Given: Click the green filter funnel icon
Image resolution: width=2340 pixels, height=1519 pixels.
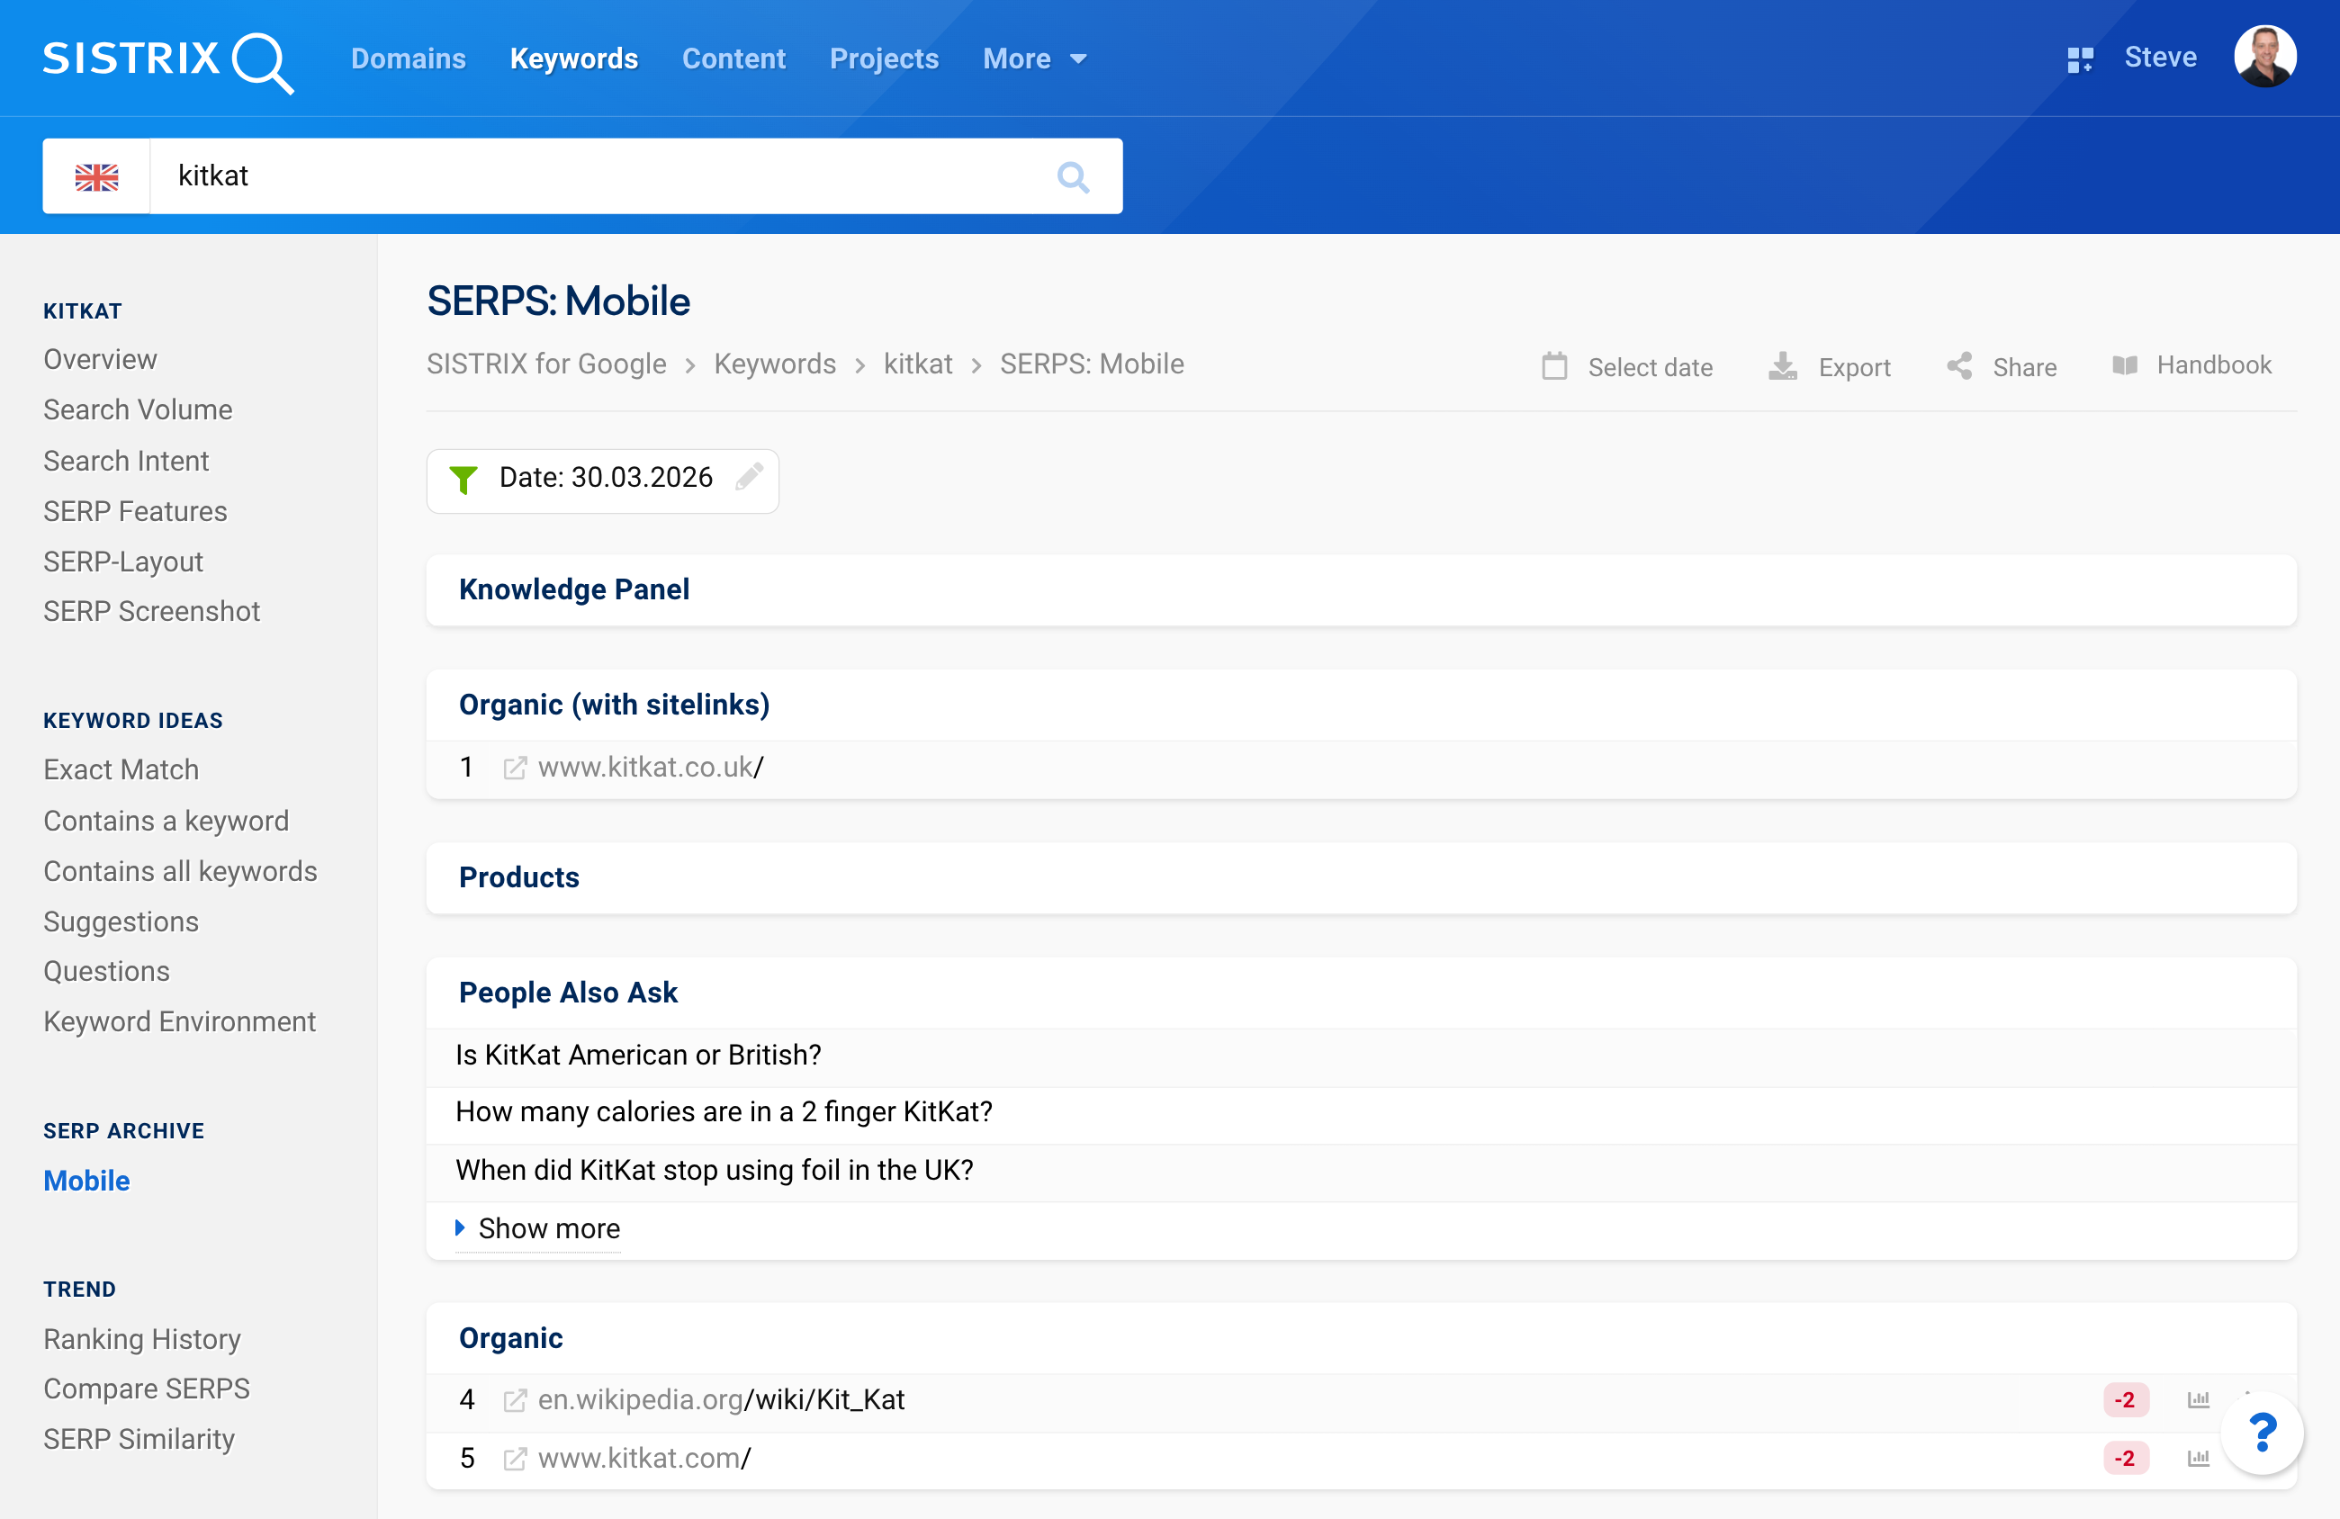Looking at the screenshot, I should pos(463,479).
